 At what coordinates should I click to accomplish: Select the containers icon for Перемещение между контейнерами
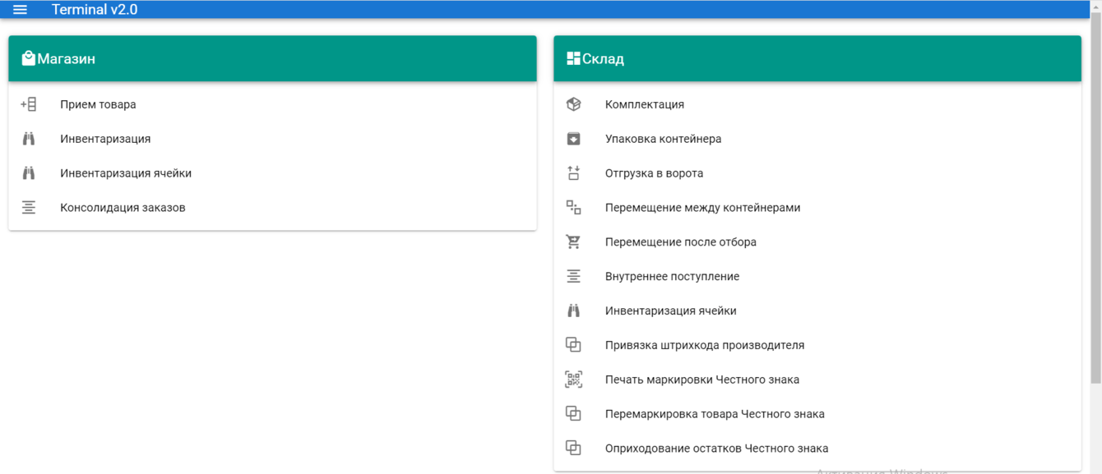573,207
